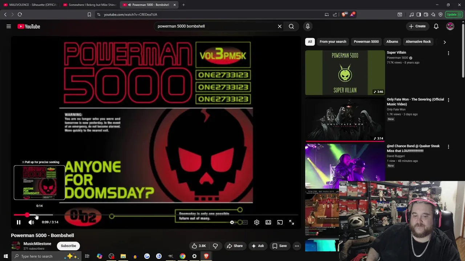The width and height of the screenshot is (465, 261).
Task: Open YouTube guide hamburger menu
Action: [9, 26]
